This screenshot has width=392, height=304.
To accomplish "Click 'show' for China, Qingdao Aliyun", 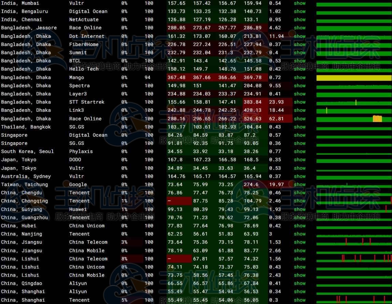I will pos(299,284).
